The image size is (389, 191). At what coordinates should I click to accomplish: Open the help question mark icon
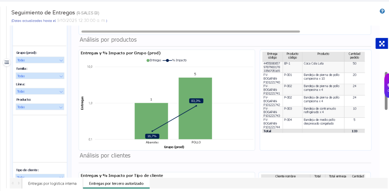[382, 11]
